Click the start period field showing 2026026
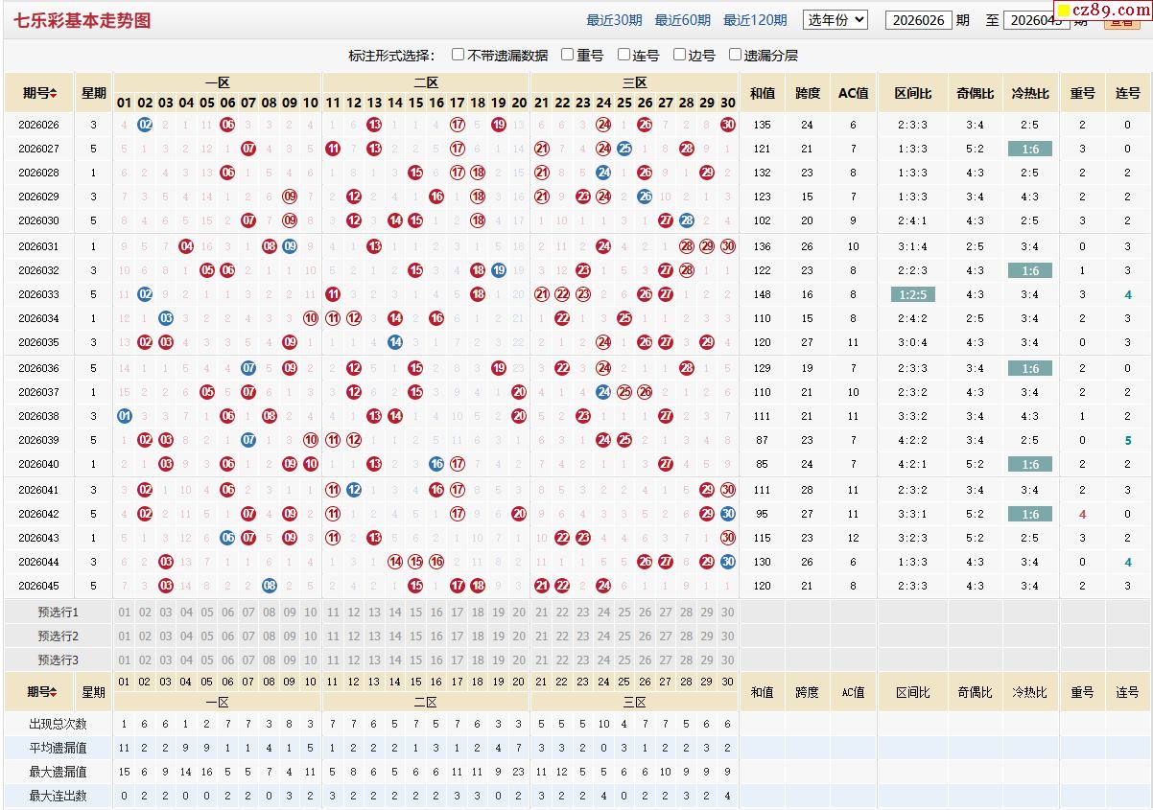Image resolution: width=1153 pixels, height=810 pixels. coord(917,20)
